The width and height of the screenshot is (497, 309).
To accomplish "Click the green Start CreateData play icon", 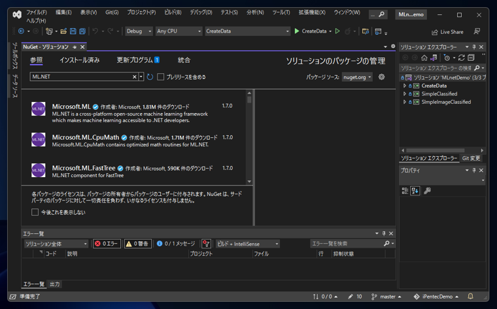I will tap(297, 31).
